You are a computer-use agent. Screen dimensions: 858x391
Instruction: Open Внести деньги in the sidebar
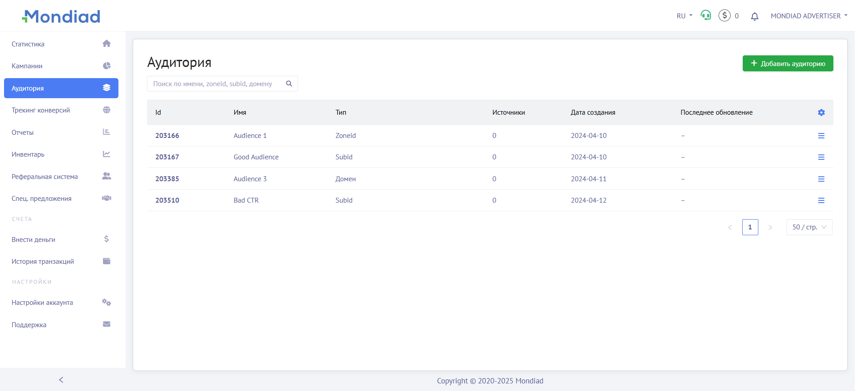click(34, 240)
